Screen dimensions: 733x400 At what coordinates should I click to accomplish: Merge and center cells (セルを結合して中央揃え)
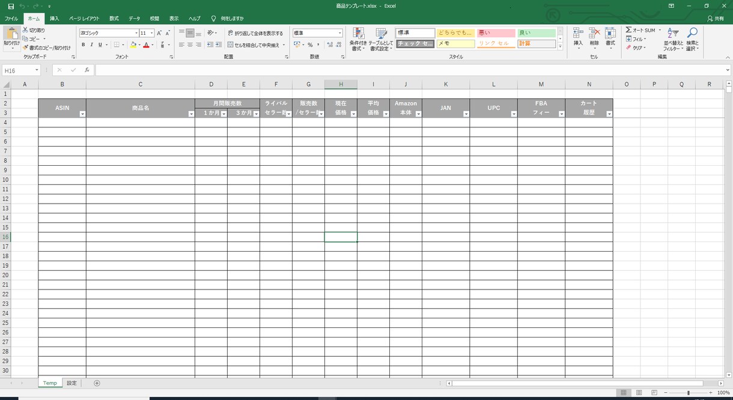tap(253, 44)
